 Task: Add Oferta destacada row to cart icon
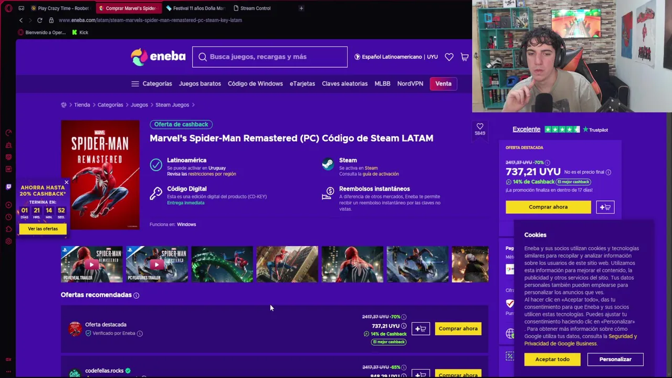421,329
